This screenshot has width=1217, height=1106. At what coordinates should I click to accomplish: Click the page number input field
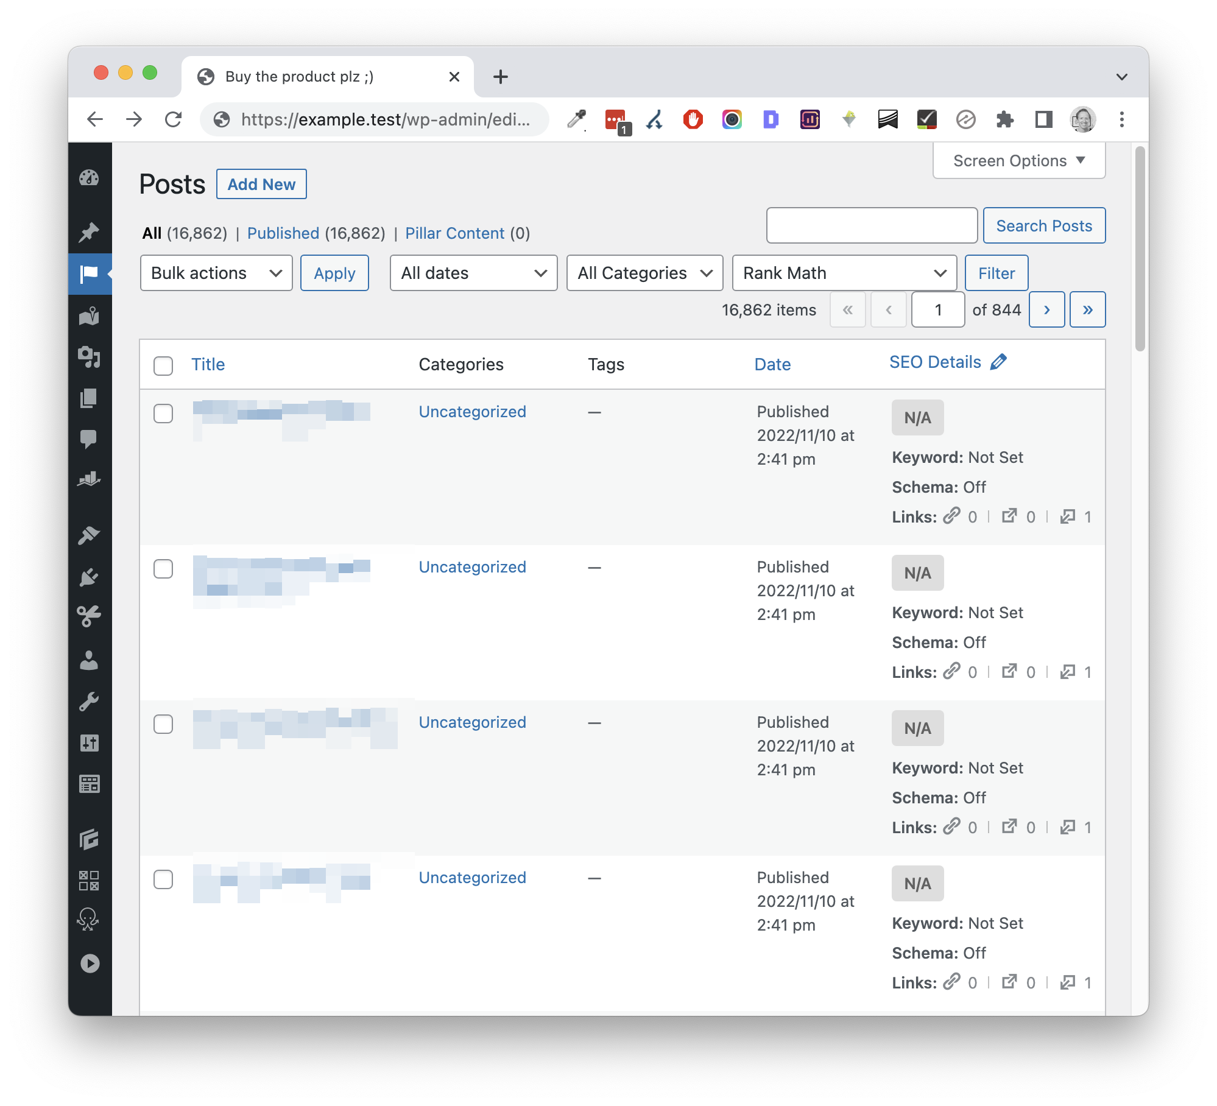tap(937, 309)
